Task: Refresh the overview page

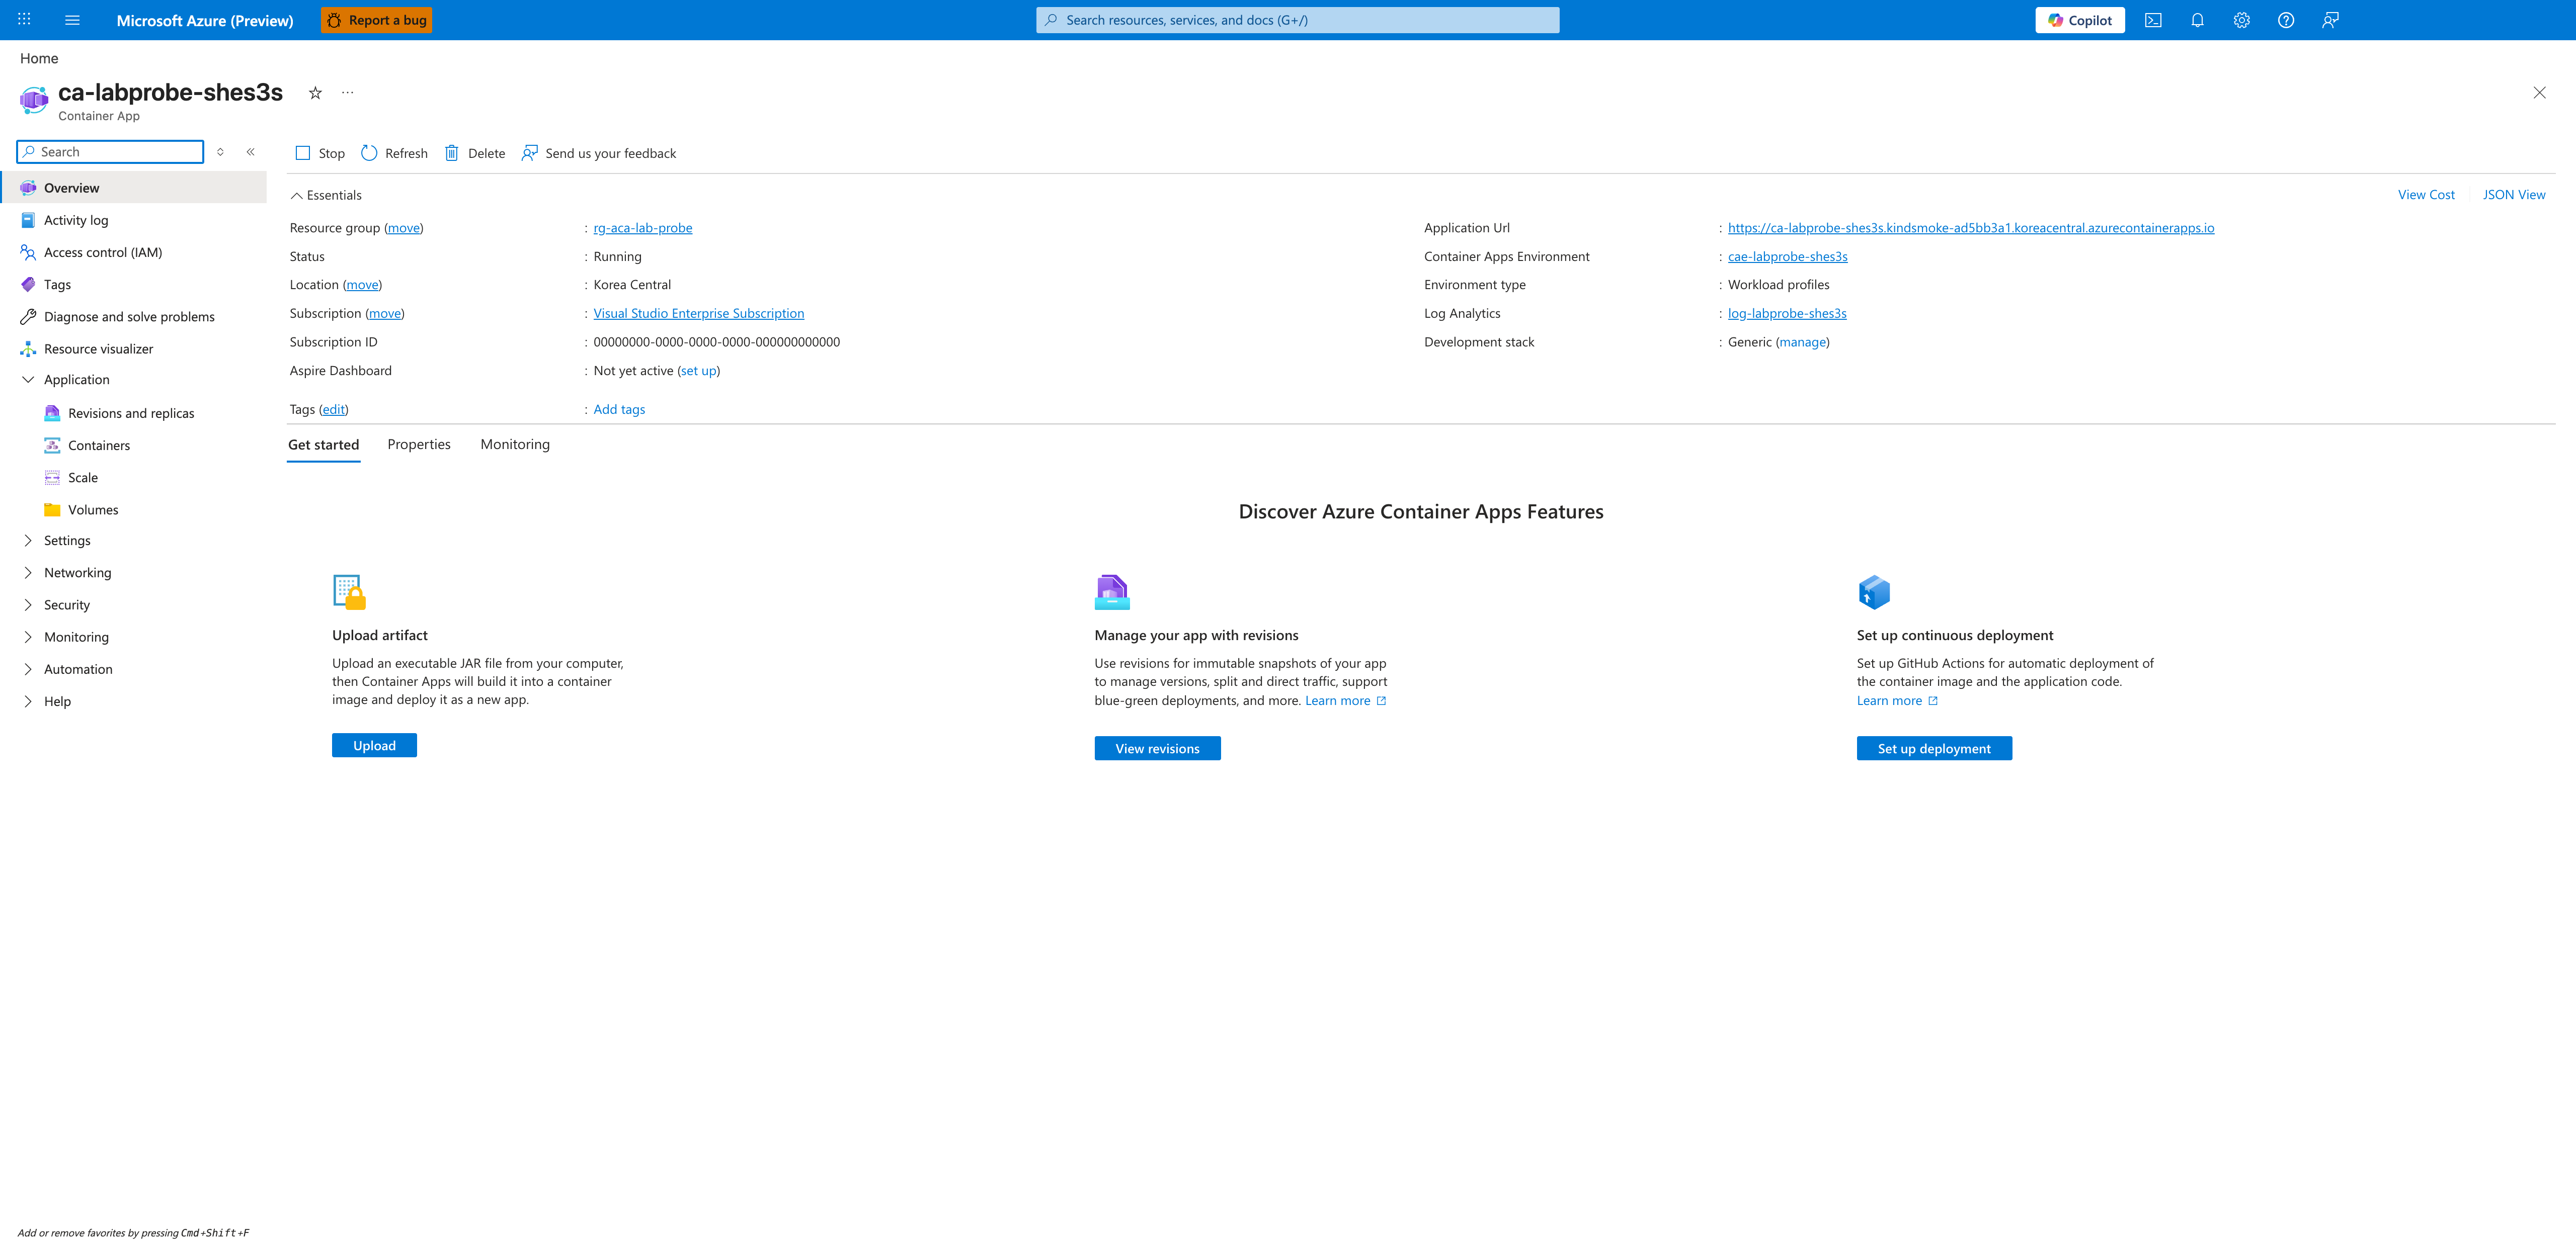Action: tap(394, 153)
